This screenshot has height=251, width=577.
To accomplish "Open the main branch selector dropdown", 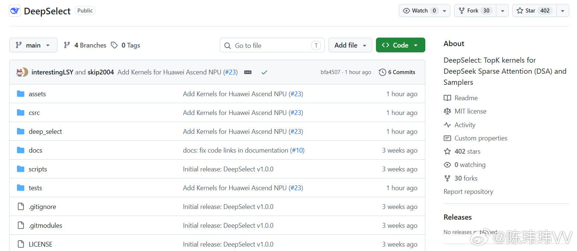I will 33,45.
